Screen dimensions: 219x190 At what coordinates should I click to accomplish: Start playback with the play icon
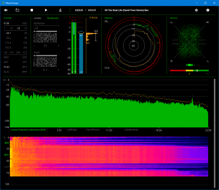tap(46, 10)
